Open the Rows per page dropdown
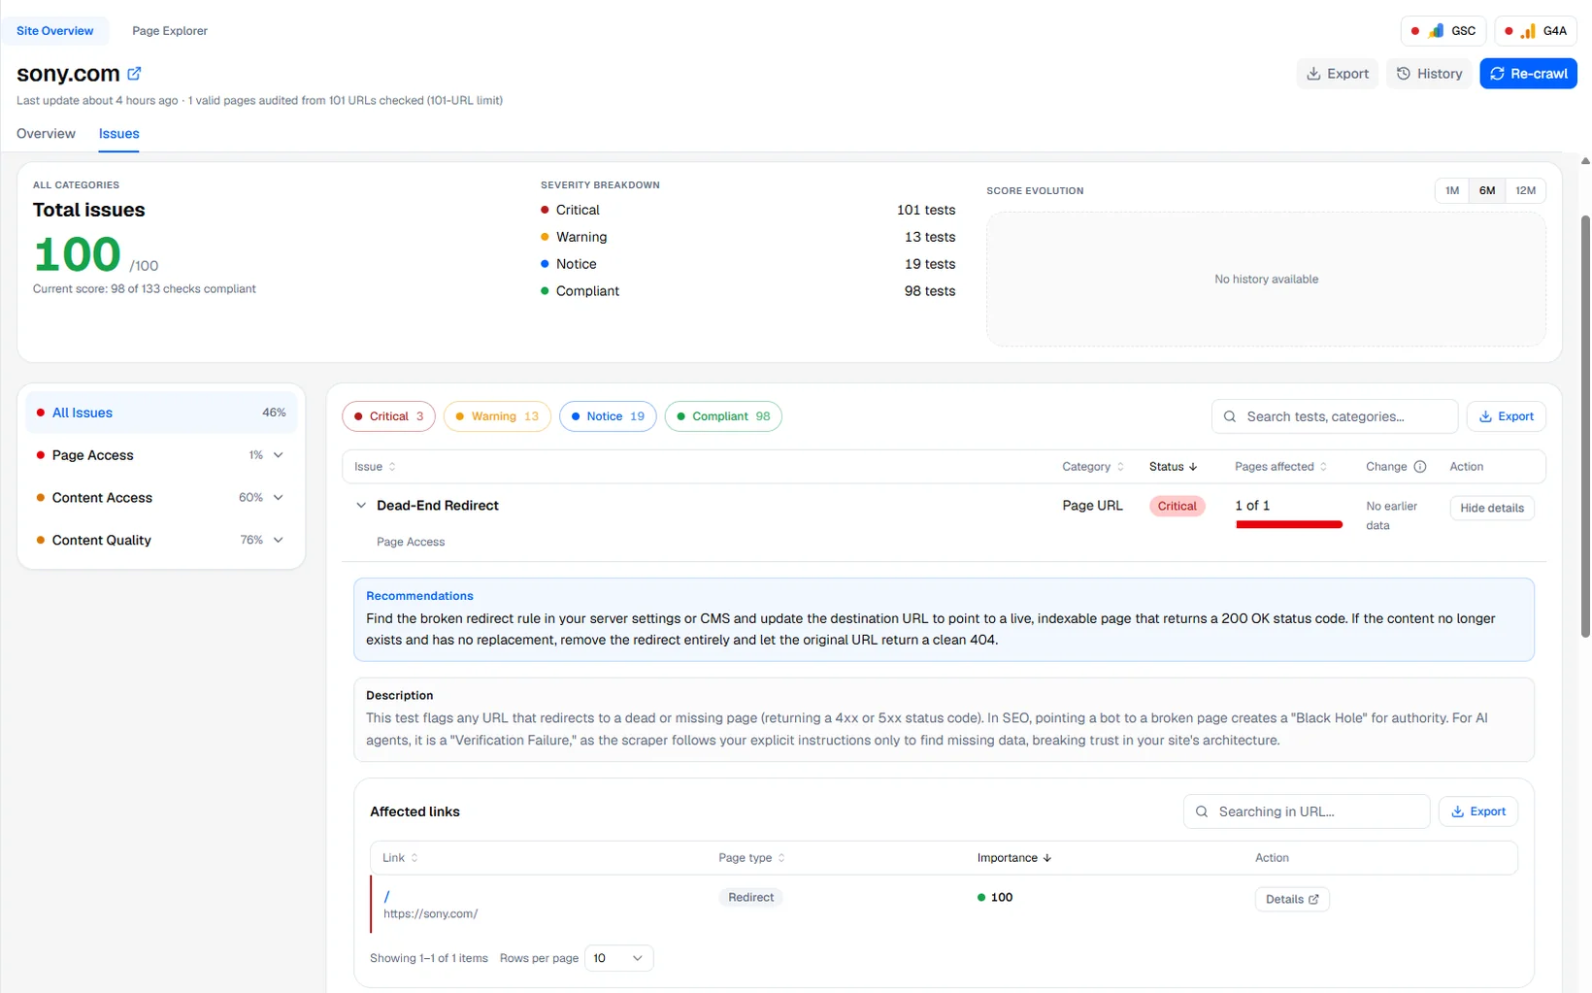The height and width of the screenshot is (993, 1592). (x=618, y=958)
